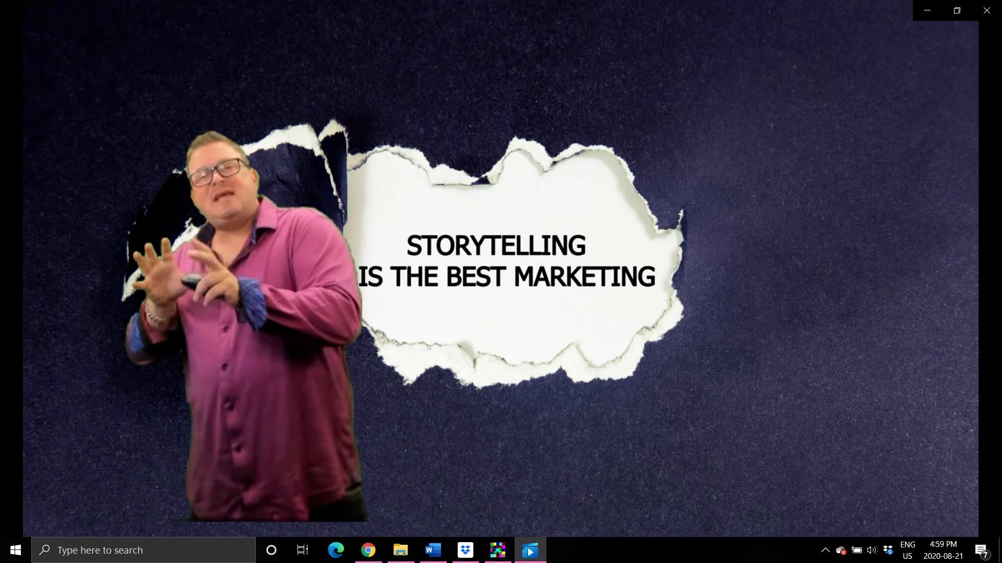Open the Windows Start menu
Screen dimensions: 1002x563
(x=16, y=550)
